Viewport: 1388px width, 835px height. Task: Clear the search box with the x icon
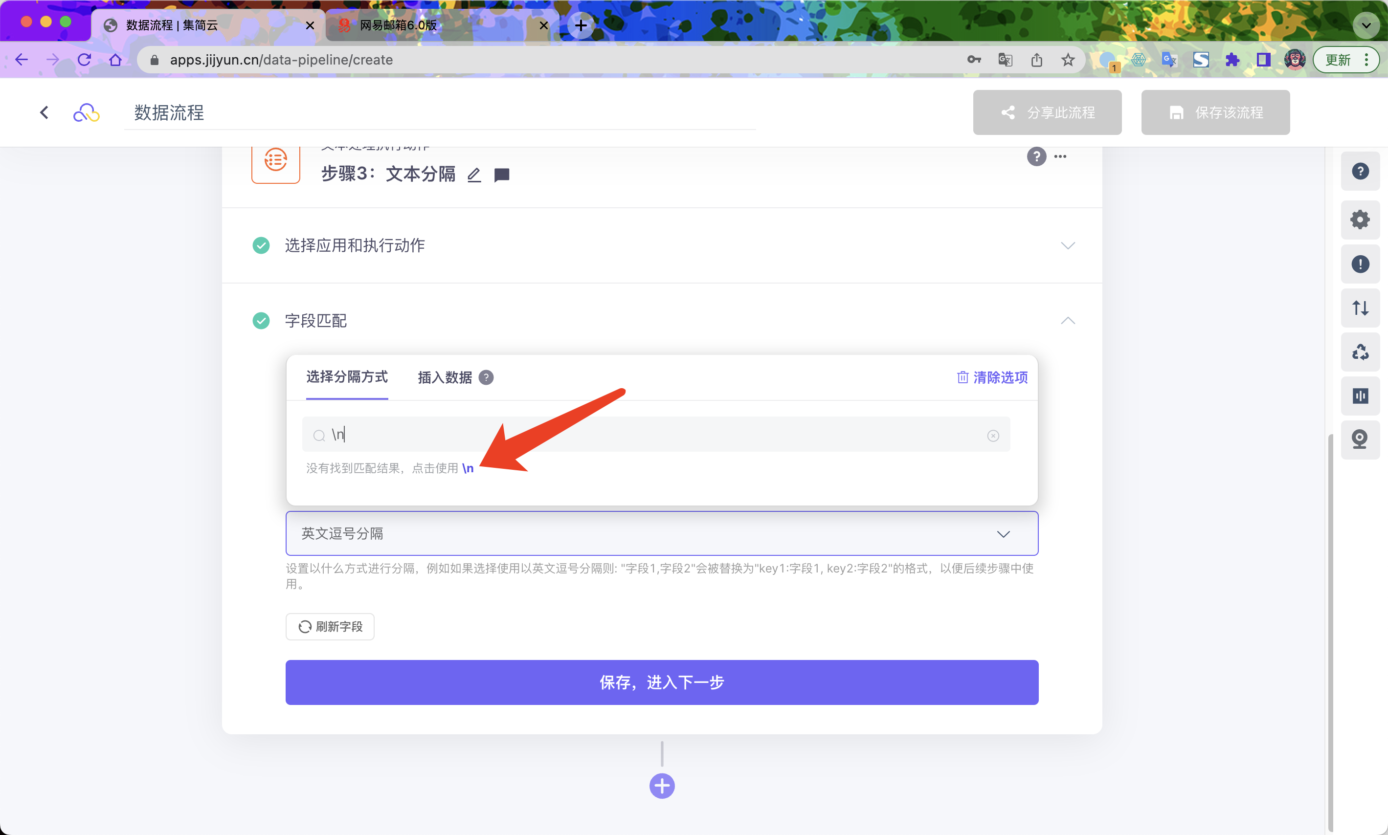tap(993, 436)
